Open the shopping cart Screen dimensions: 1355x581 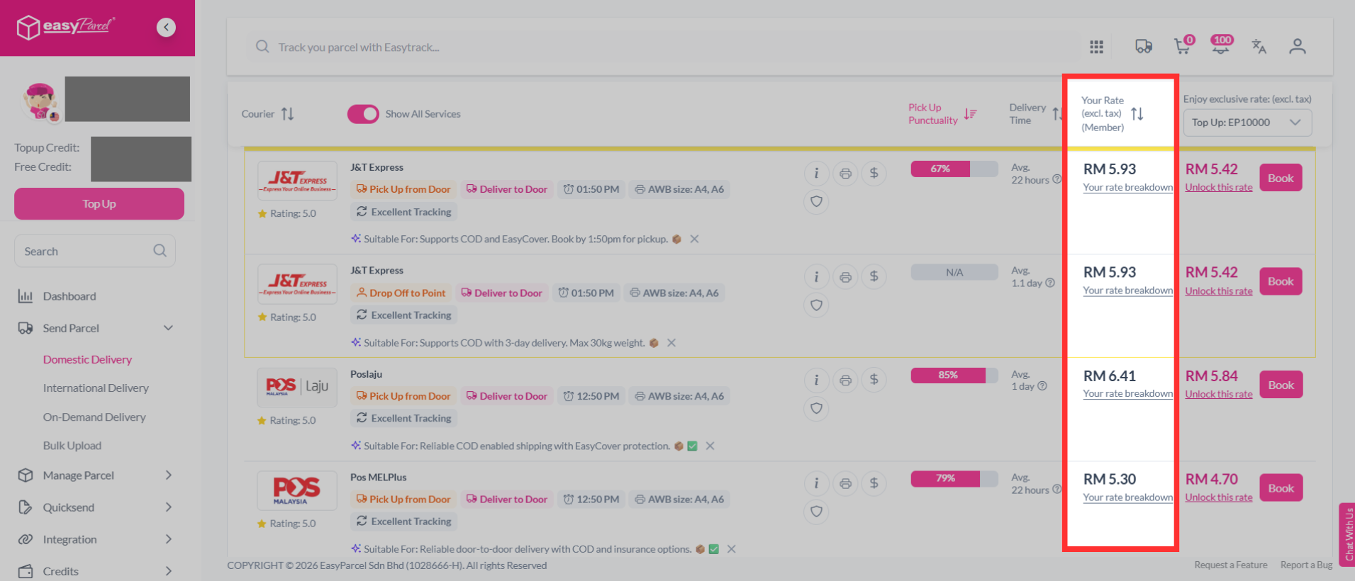(1182, 47)
